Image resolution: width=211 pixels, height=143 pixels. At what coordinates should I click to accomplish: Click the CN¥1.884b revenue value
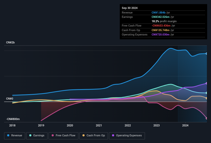click(x=159, y=13)
